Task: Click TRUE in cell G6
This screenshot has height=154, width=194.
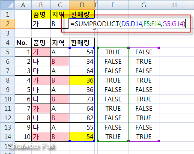Action: click(144, 62)
